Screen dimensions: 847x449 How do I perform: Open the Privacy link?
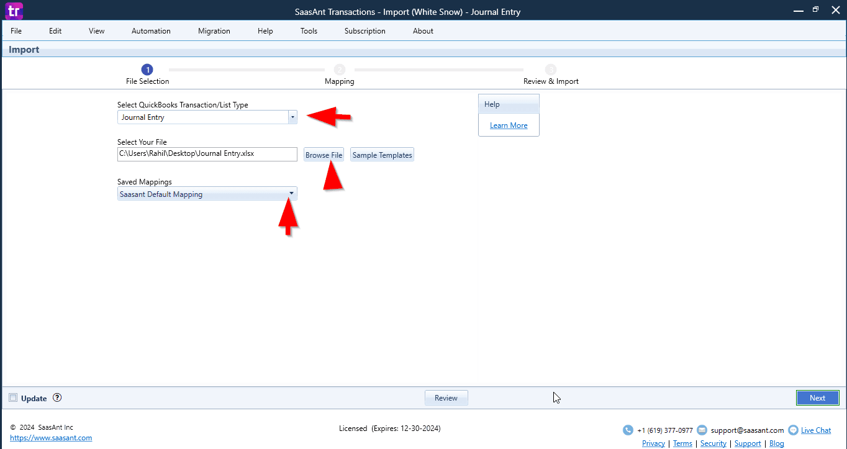pos(653,443)
